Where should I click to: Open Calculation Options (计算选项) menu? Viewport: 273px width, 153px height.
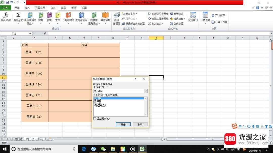point(205,18)
